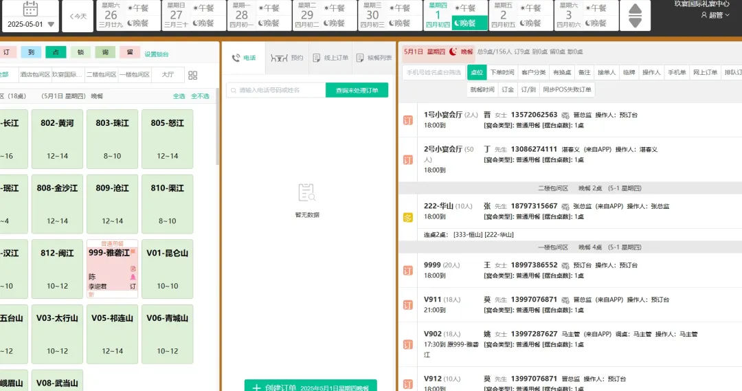
Task: Click the 设置锁台 link
Action: tap(156, 54)
